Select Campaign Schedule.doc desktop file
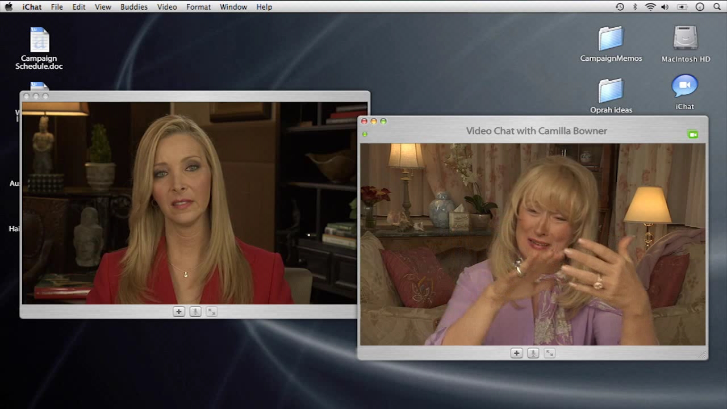The height and width of the screenshot is (409, 727). [39, 48]
